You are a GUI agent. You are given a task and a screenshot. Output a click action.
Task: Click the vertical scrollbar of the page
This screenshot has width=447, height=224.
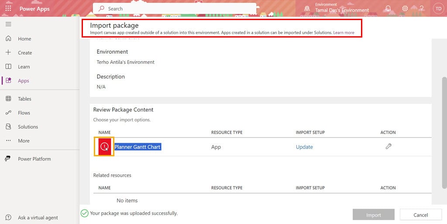point(444,132)
